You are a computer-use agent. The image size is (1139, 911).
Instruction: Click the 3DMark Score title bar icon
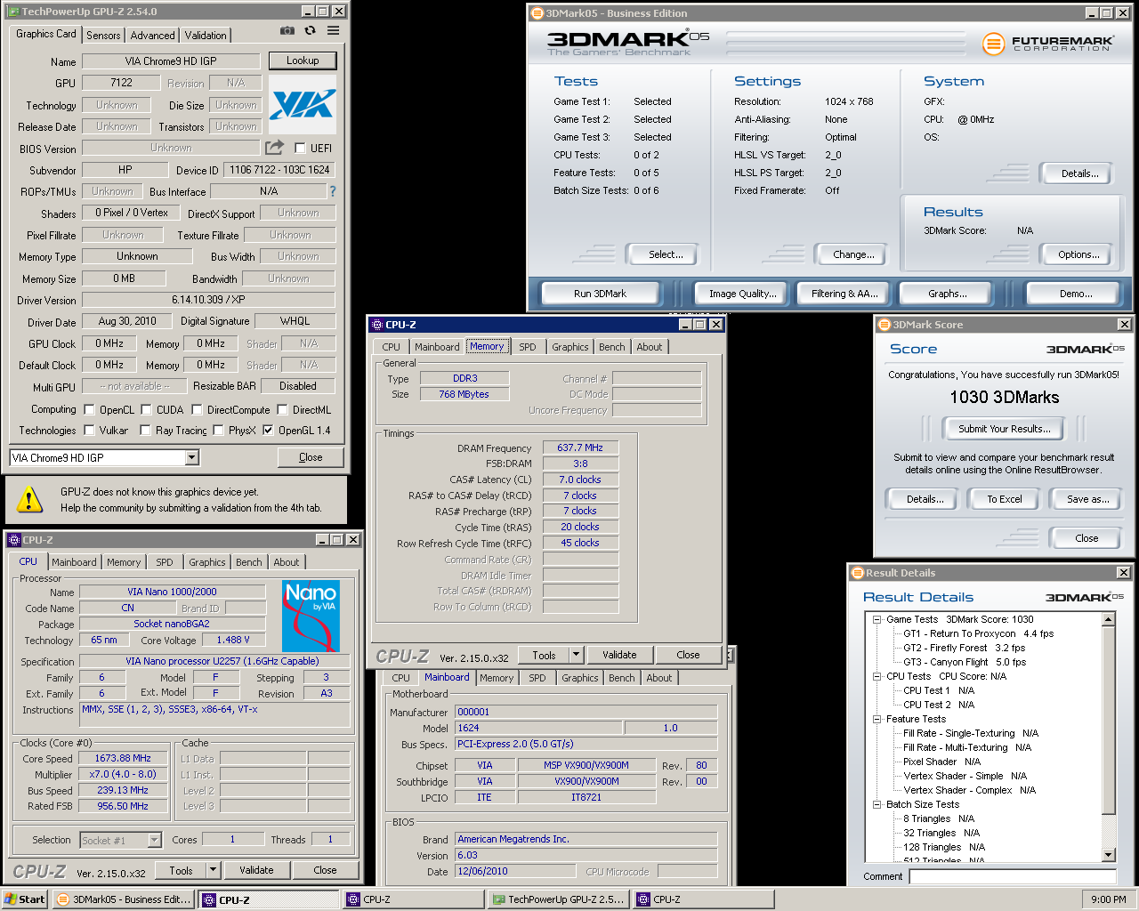[885, 325]
